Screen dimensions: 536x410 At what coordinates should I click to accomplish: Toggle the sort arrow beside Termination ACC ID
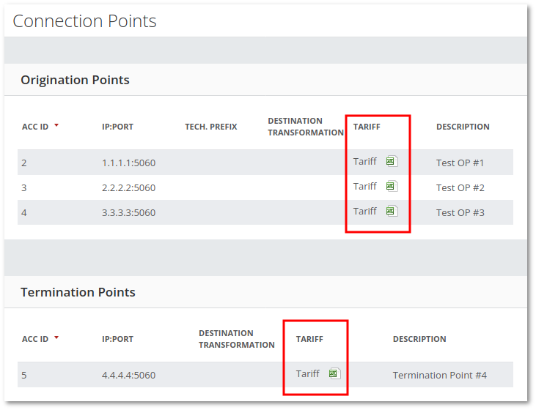point(56,338)
